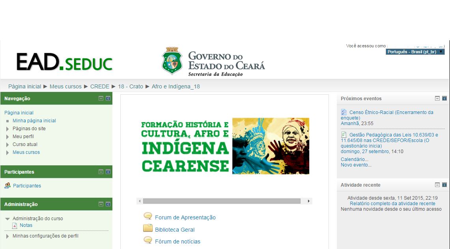This screenshot has width=450, height=249.
Task: Go to Meus cursos in breadcrumb
Action: (65, 86)
